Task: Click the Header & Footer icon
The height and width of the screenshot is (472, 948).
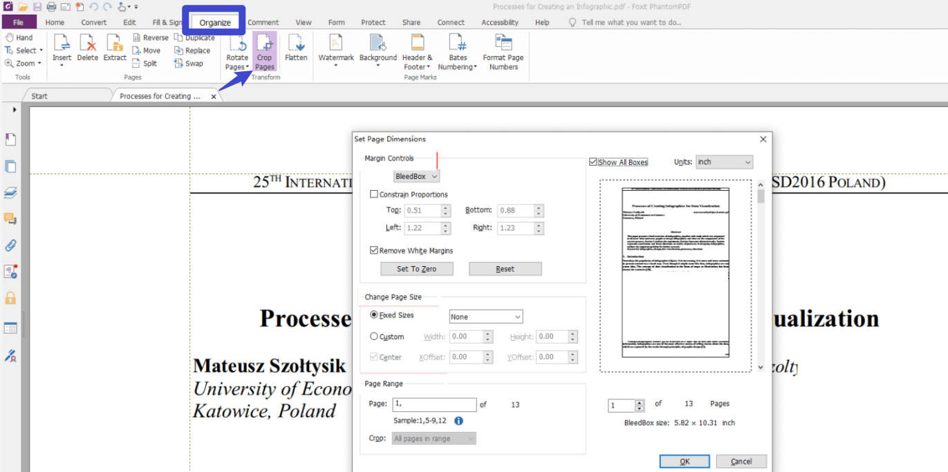Action: click(x=416, y=50)
